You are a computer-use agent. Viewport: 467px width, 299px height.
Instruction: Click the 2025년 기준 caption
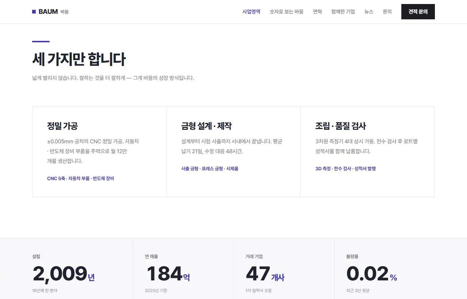(x=156, y=291)
